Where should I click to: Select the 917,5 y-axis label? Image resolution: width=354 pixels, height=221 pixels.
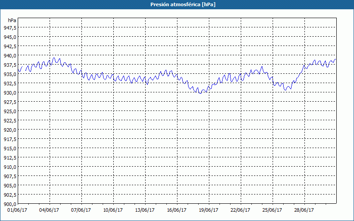(10, 139)
